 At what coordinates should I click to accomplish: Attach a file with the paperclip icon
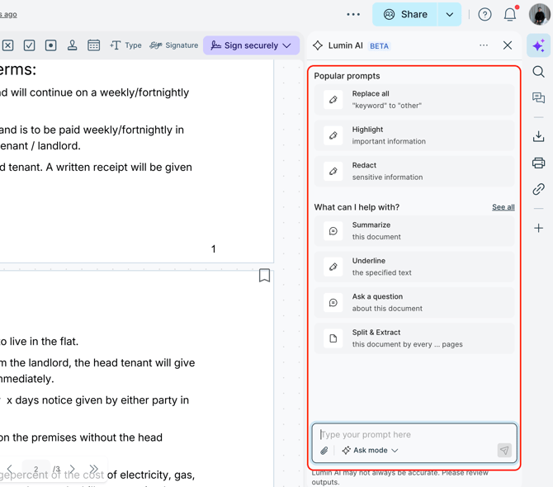click(x=324, y=451)
